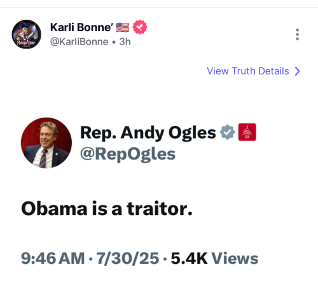This screenshot has height=290, width=318.
Task: Click the red GOP Capitol badge icon
Action: (247, 132)
